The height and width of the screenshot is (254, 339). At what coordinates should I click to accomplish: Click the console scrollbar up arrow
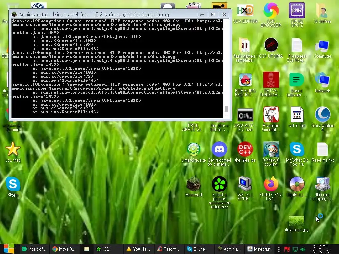point(226,22)
